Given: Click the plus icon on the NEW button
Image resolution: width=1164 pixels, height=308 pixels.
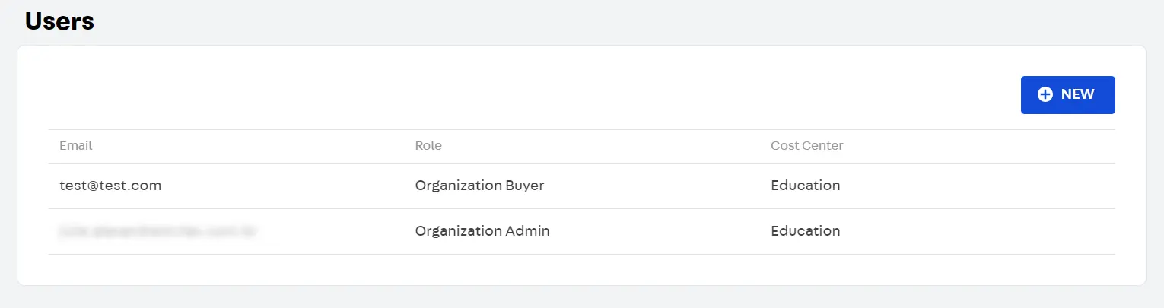Looking at the screenshot, I should click(x=1045, y=94).
